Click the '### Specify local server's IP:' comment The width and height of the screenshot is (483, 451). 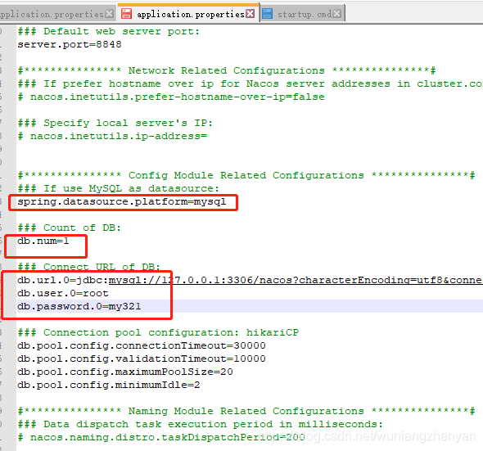(x=115, y=123)
